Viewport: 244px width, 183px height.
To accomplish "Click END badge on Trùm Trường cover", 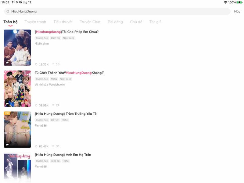I will pyautogui.click(x=7, y=113).
